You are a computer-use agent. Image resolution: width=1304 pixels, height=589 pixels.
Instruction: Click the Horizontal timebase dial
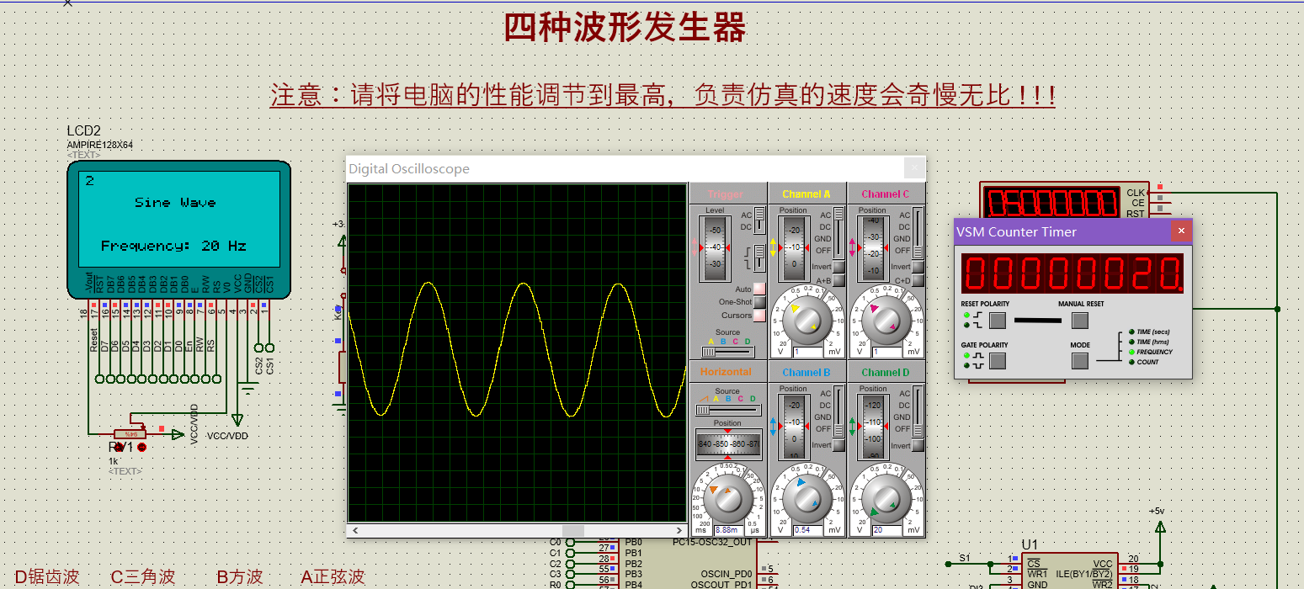pyautogui.click(x=727, y=498)
